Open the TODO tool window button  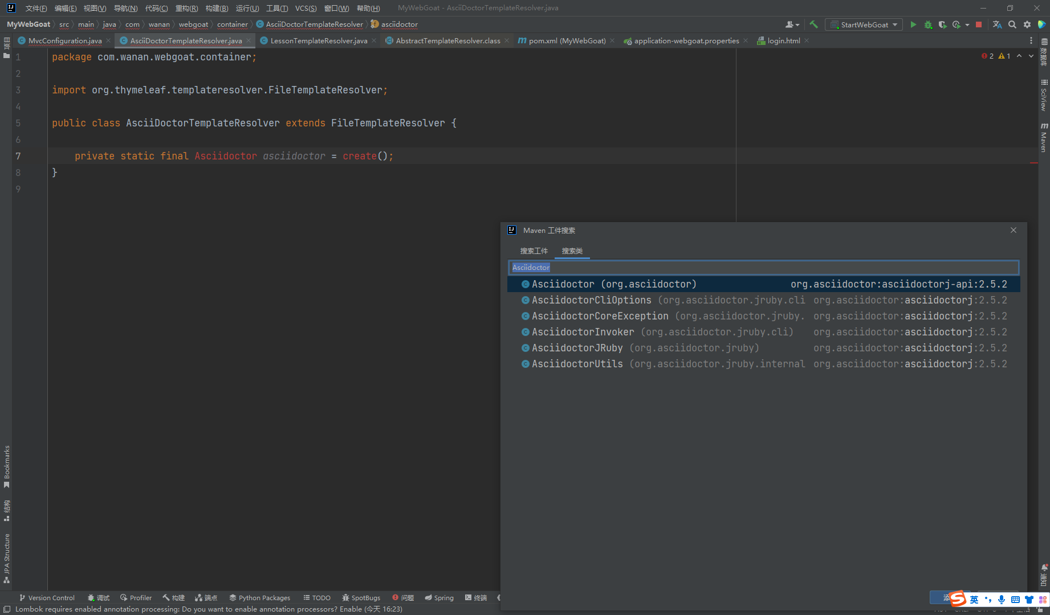pyautogui.click(x=317, y=597)
